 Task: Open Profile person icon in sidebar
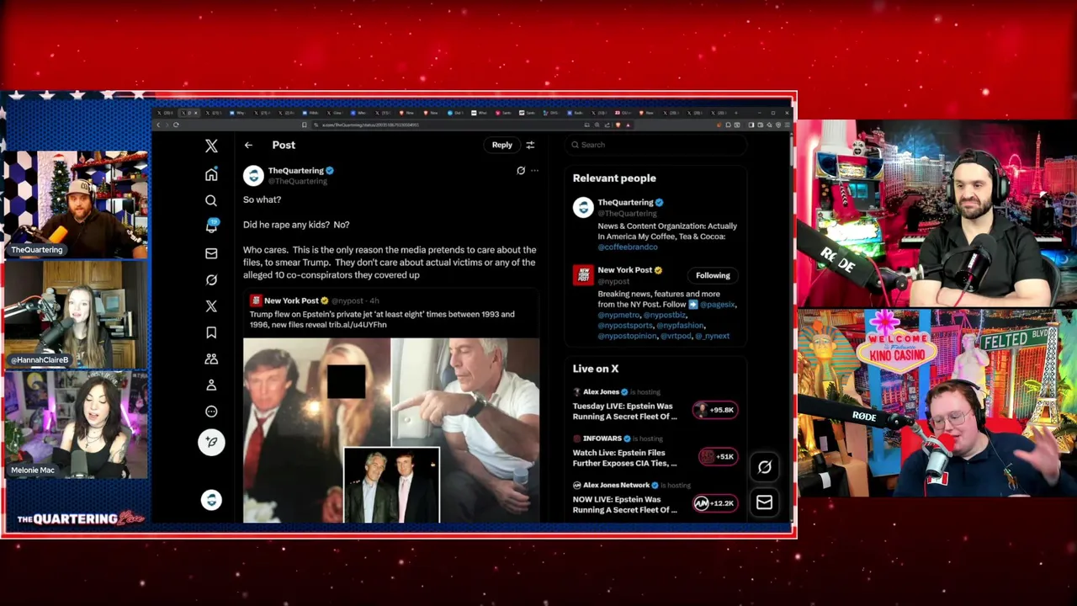pos(211,385)
